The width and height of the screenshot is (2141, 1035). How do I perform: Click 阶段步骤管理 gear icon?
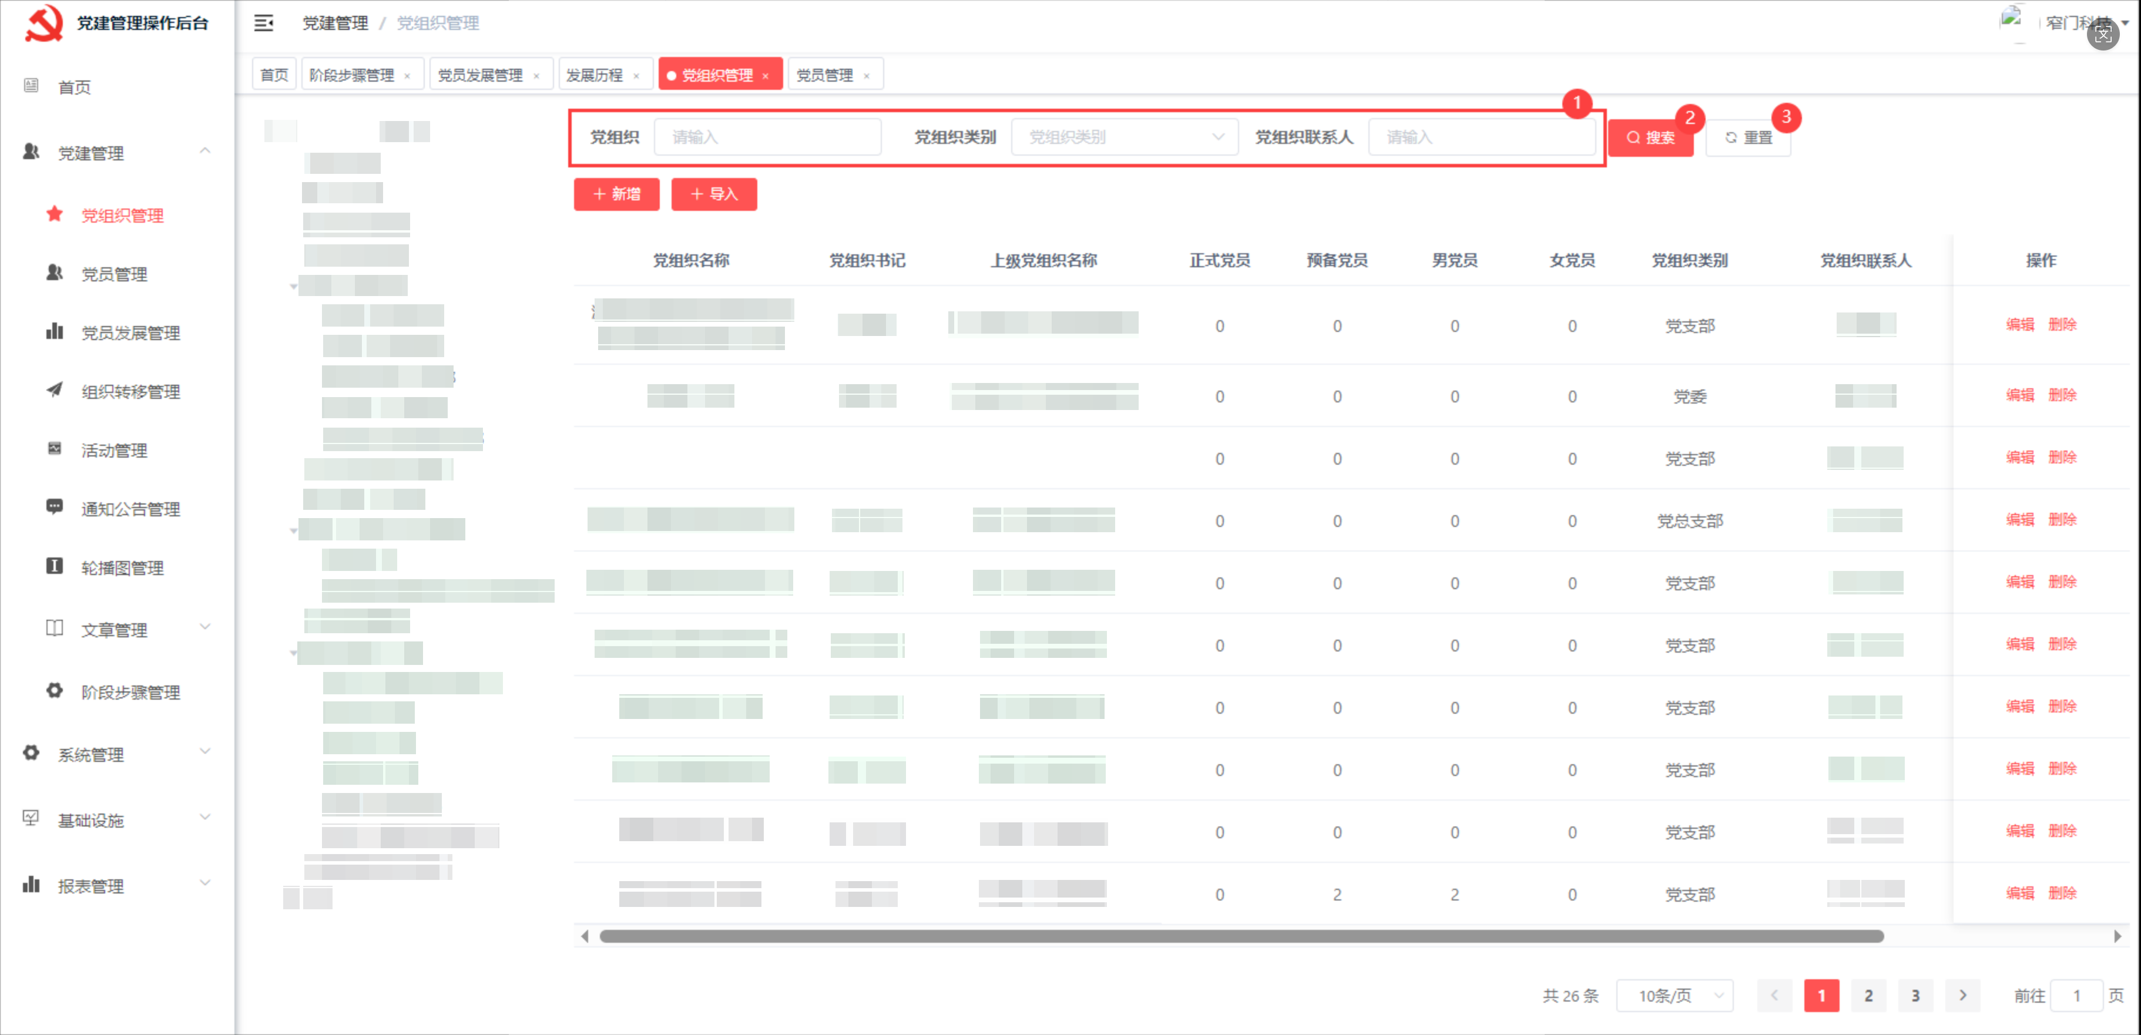tap(55, 690)
